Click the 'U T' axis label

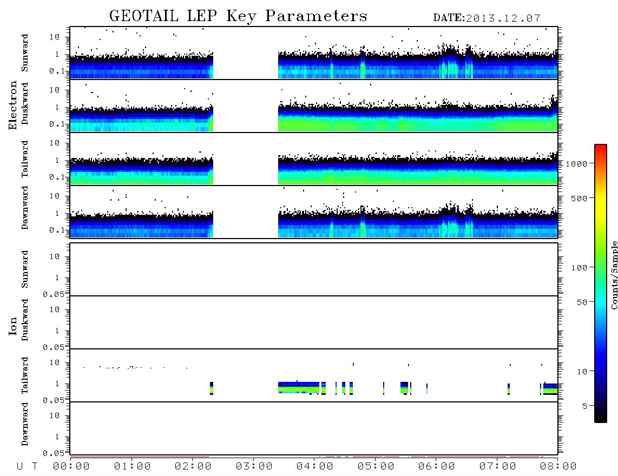28,467
